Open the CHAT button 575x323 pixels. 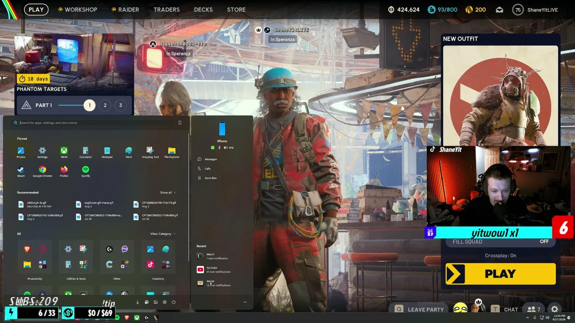click(505, 309)
